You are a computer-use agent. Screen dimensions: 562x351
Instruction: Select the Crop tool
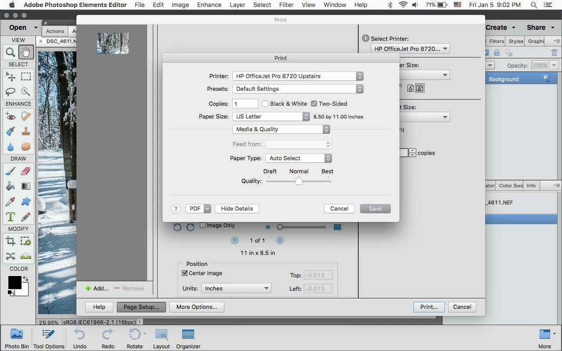tap(11, 241)
